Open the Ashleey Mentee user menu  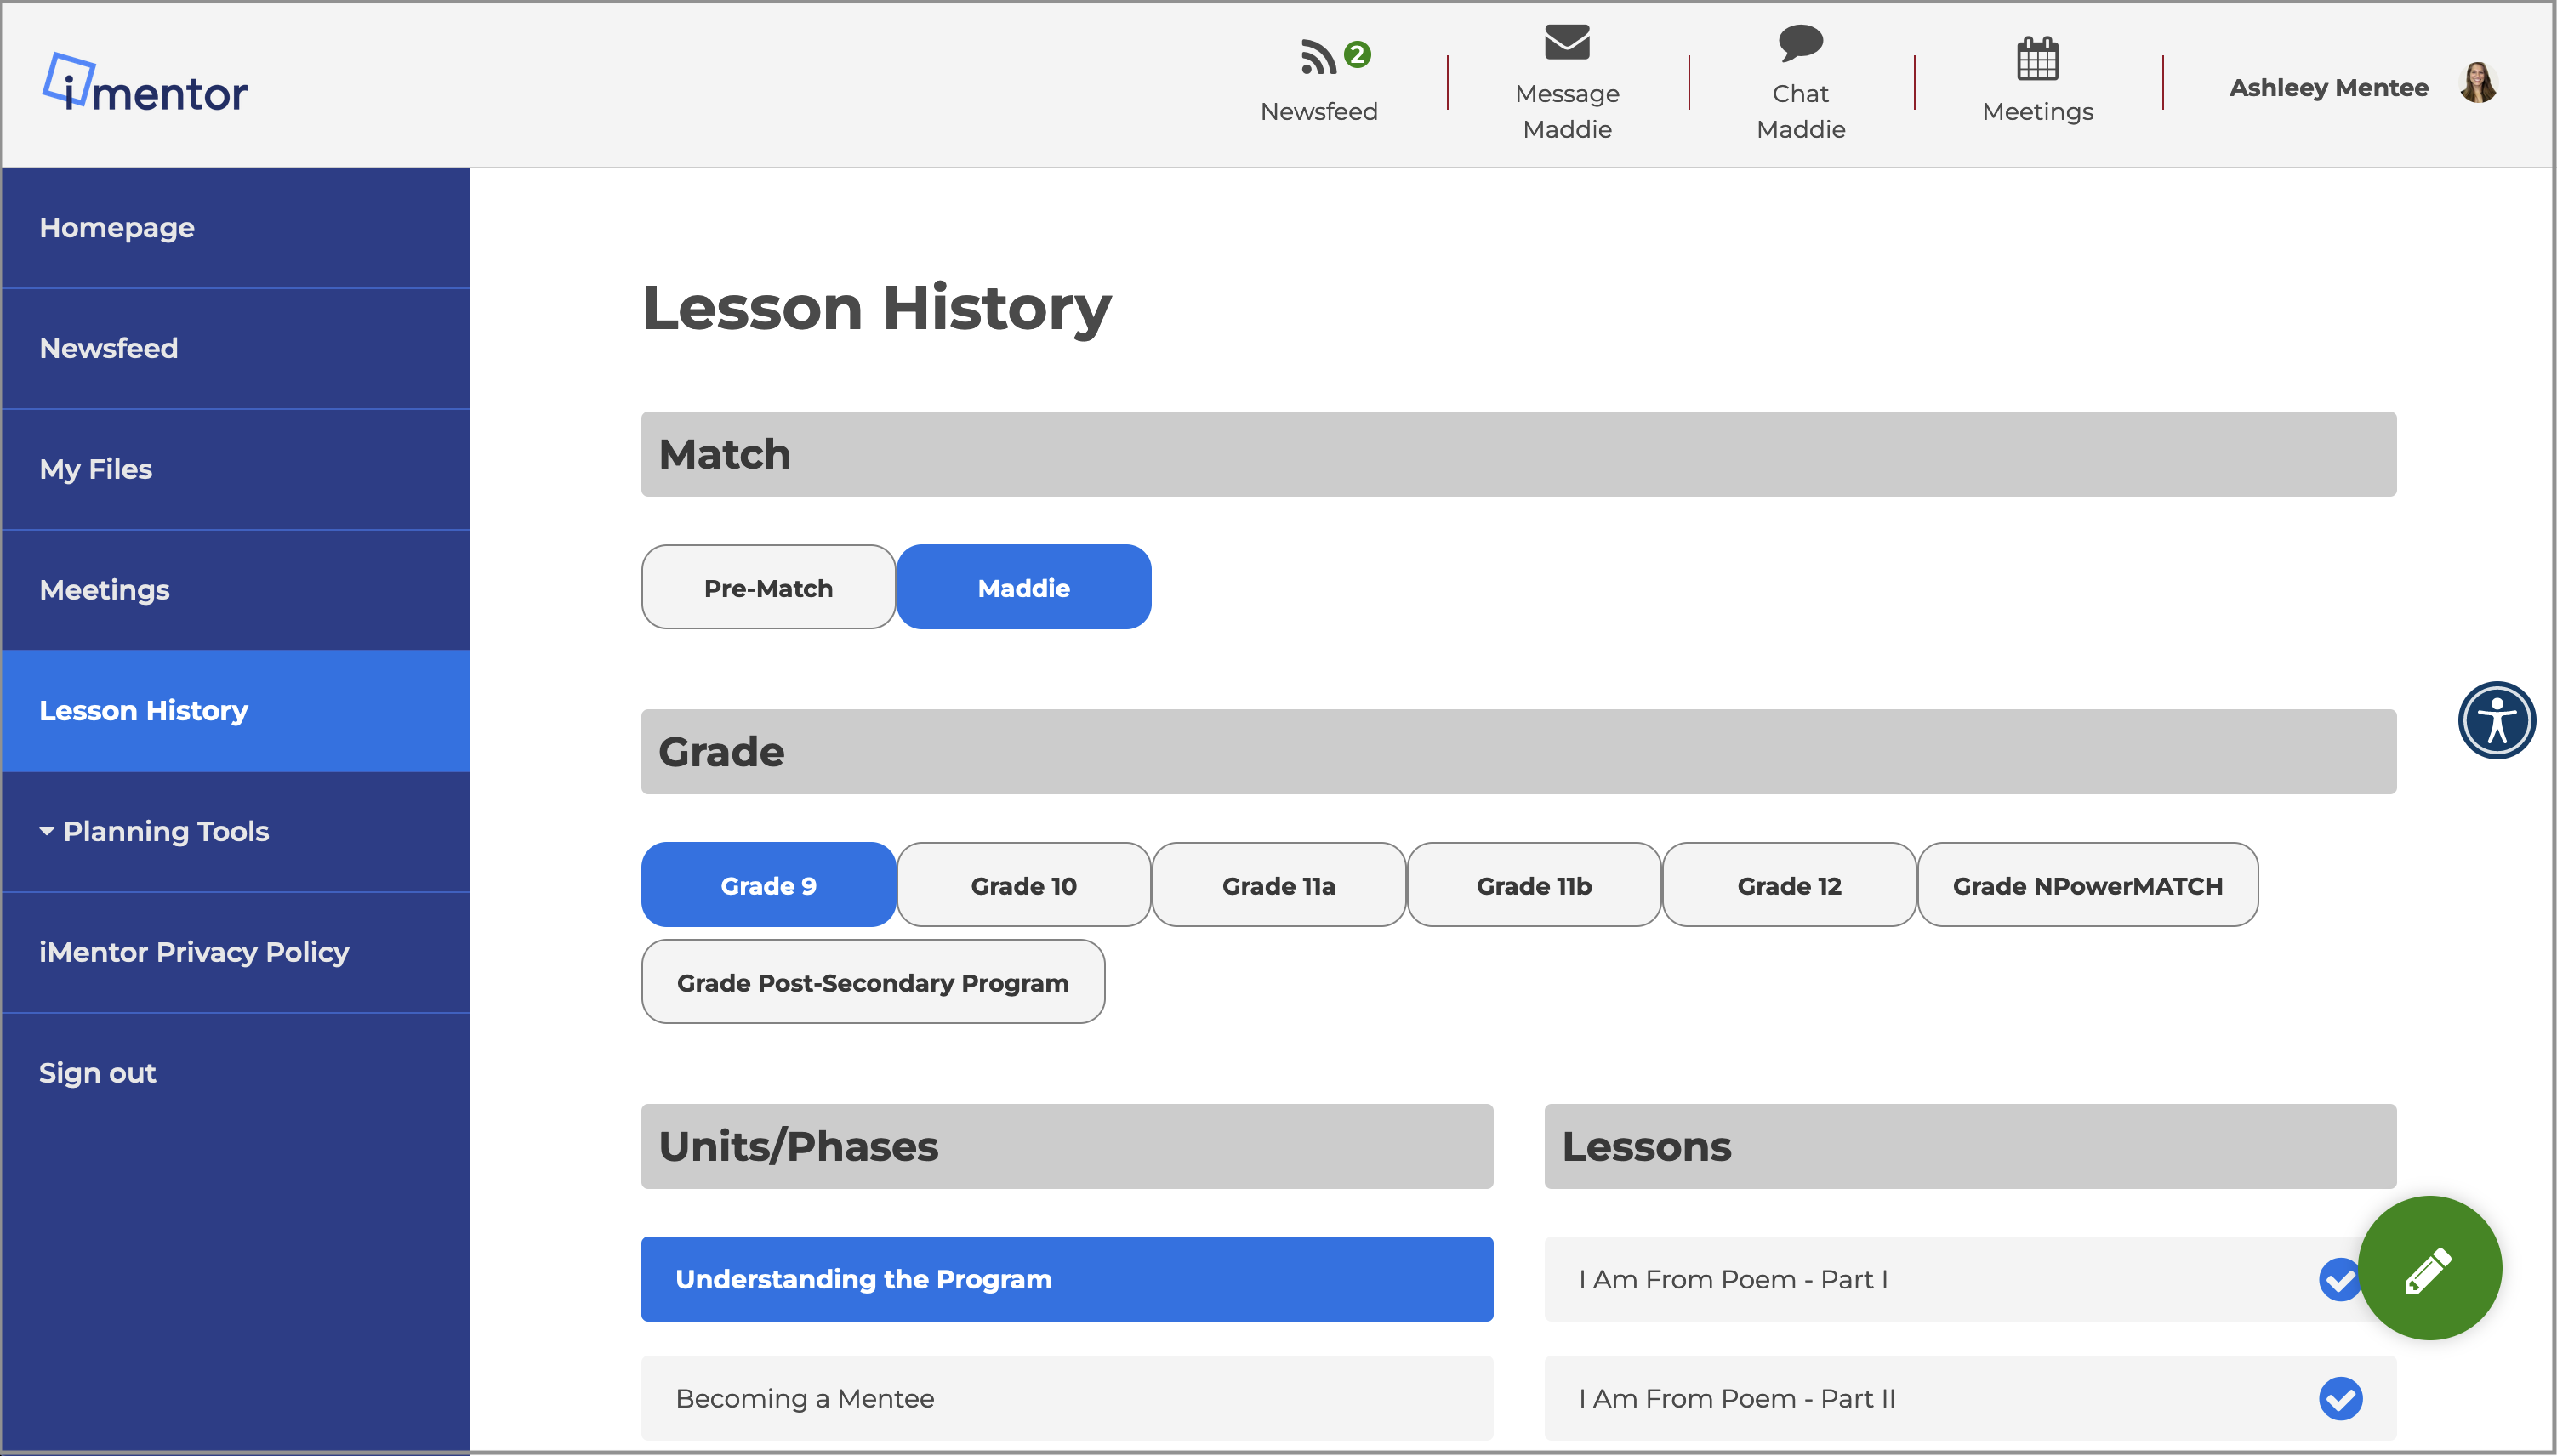pyautogui.click(x=2327, y=88)
